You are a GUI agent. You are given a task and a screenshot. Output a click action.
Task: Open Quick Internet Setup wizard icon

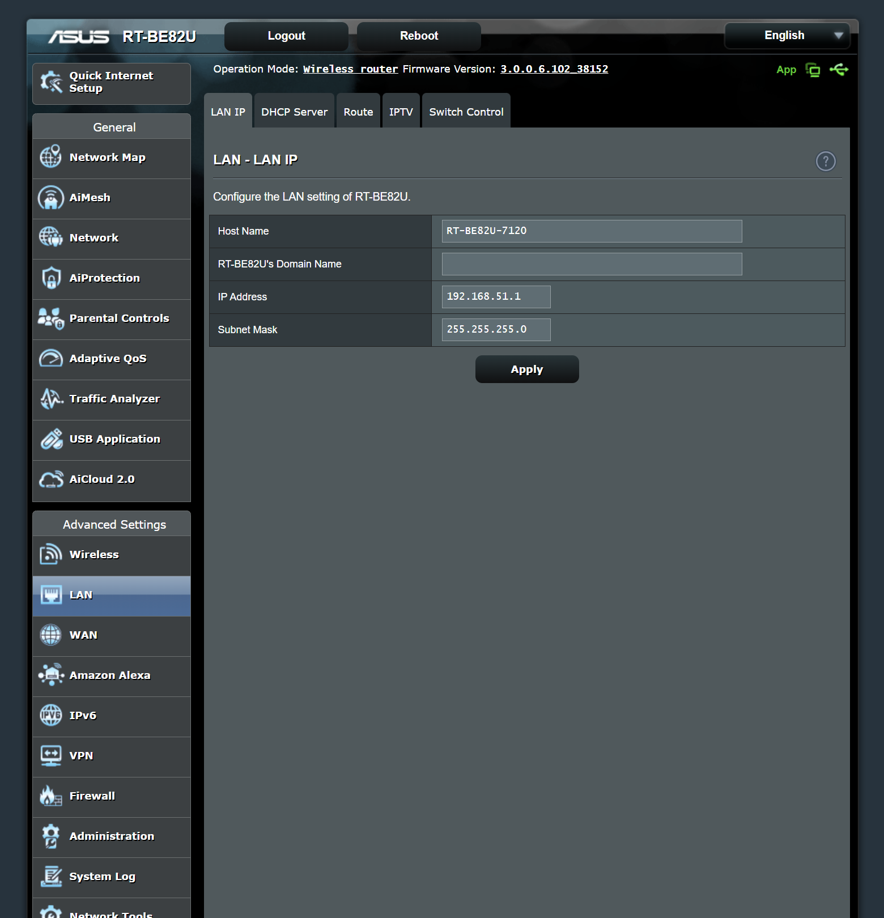(51, 82)
